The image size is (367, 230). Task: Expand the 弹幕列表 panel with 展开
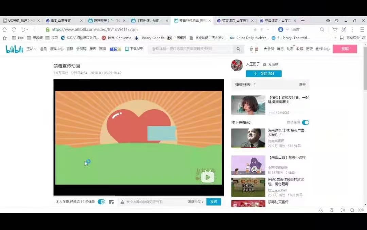click(x=302, y=84)
